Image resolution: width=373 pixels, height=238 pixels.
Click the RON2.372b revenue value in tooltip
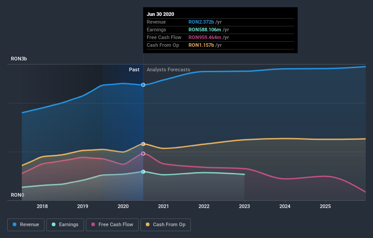point(201,22)
